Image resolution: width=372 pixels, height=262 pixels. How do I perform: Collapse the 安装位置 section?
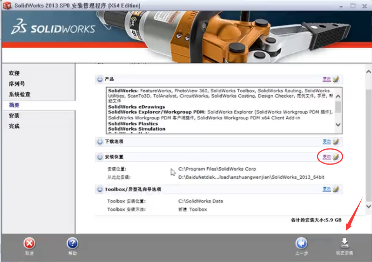tap(100, 157)
